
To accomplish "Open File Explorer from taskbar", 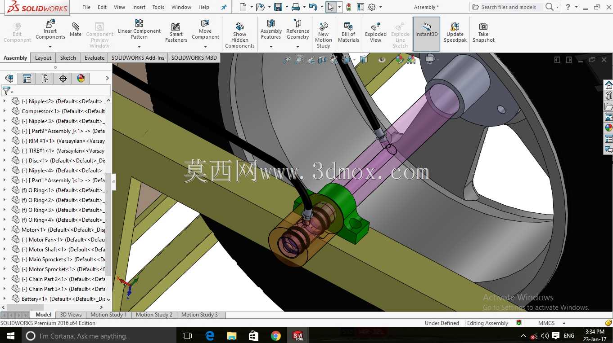I will (x=232, y=336).
